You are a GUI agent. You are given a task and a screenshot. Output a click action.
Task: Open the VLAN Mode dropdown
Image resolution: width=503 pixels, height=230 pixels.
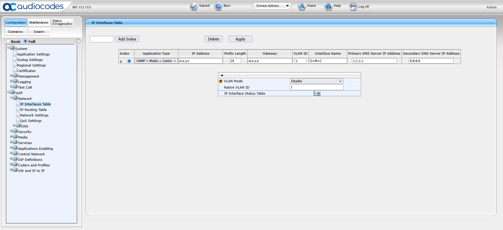[316, 81]
